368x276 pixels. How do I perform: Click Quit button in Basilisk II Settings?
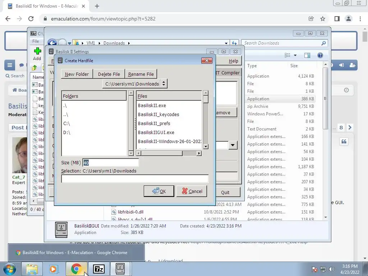point(225,193)
